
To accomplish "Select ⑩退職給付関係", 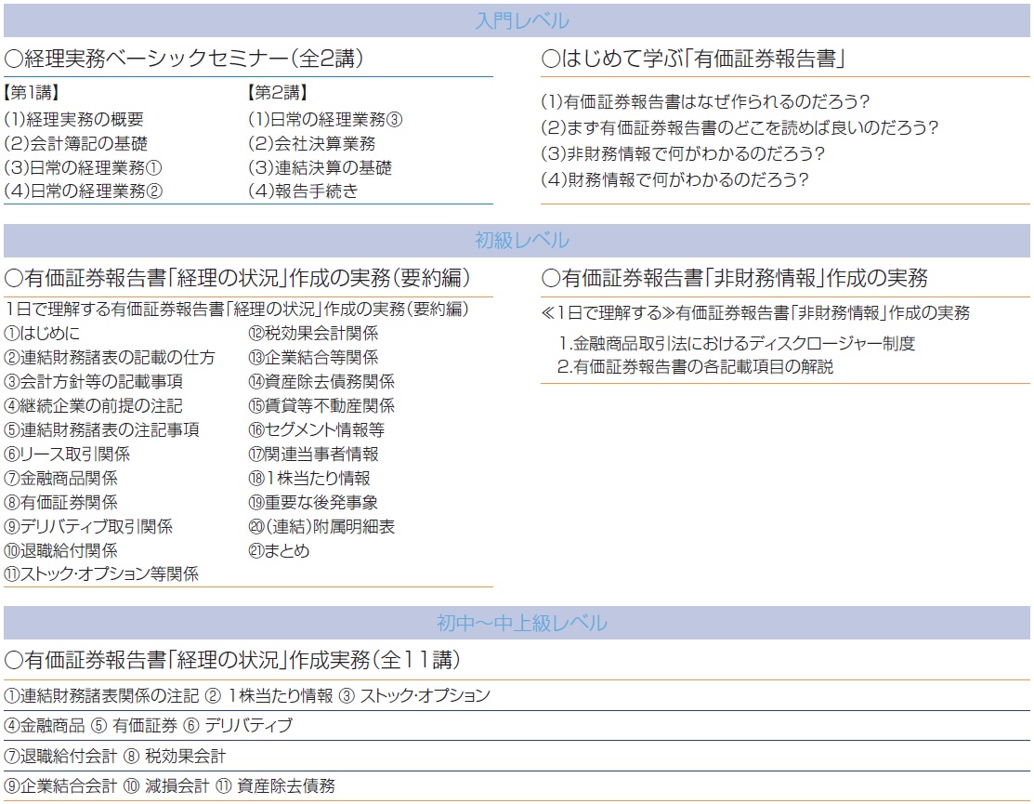I will (60, 551).
